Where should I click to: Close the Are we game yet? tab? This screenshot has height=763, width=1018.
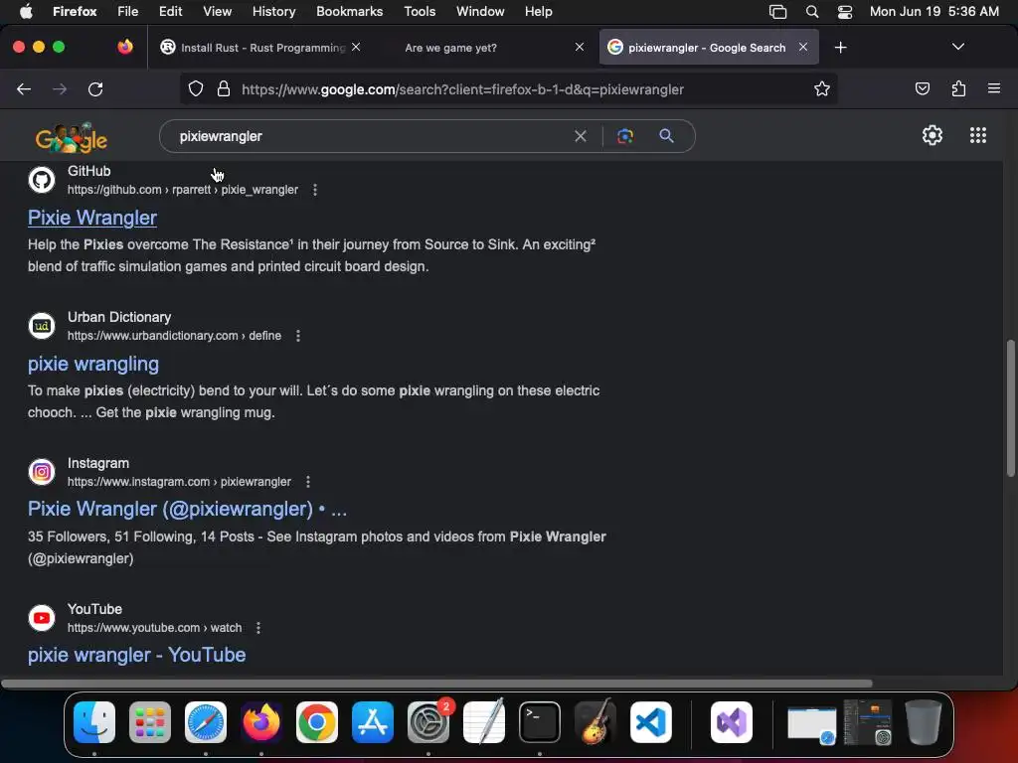tap(580, 47)
